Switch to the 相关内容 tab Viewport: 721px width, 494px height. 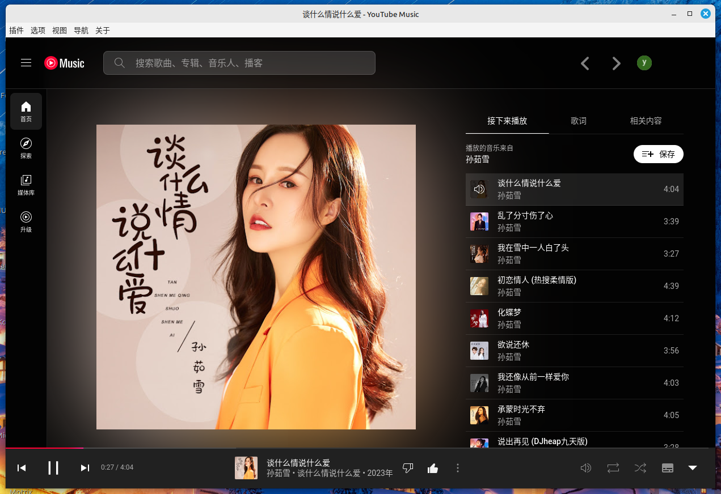pos(646,121)
